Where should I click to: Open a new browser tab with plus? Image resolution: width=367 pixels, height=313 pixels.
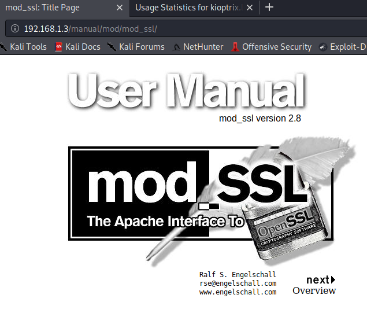pyautogui.click(x=269, y=8)
